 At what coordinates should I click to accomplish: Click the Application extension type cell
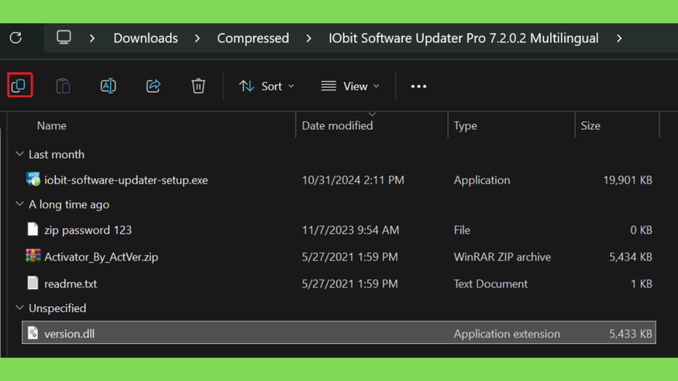(x=507, y=334)
